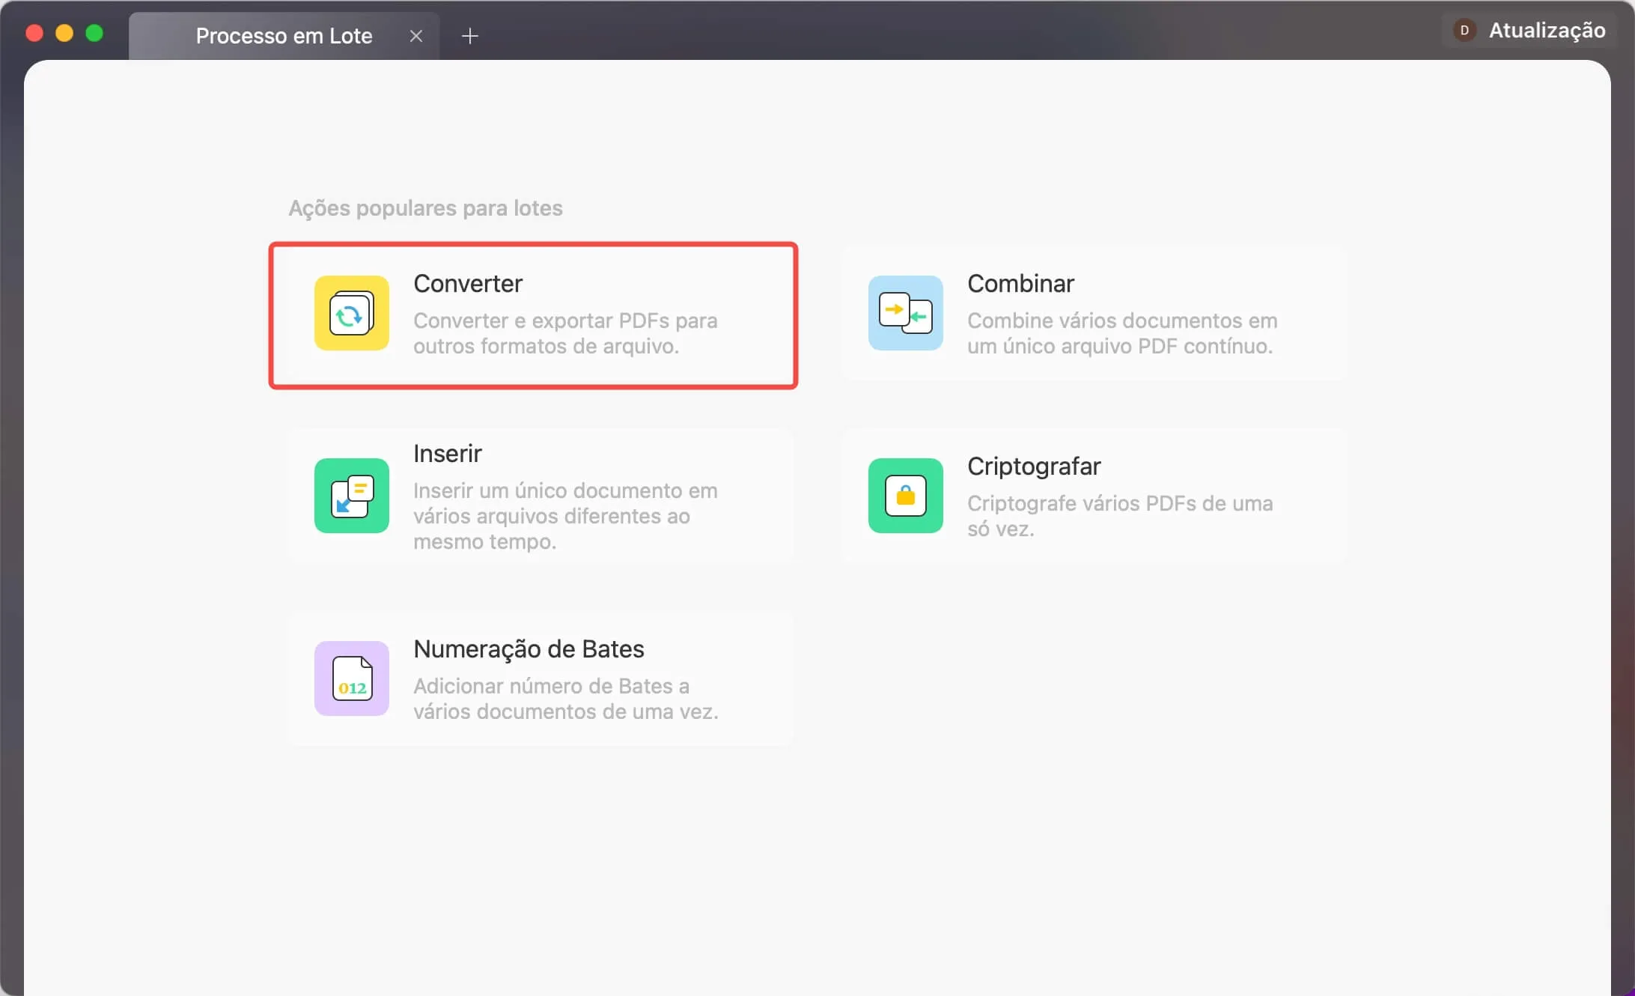Click the blue Combinar merge icon
Screen dimensions: 1635x996
[x=905, y=314]
